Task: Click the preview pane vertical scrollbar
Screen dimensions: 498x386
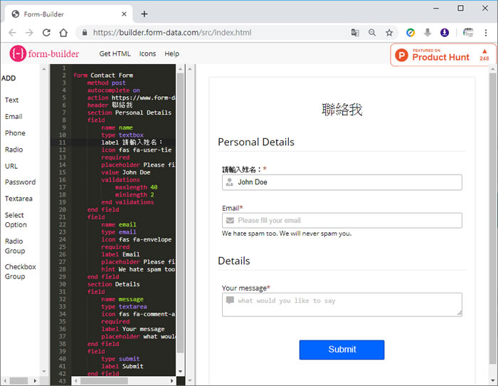Action: click(x=492, y=219)
